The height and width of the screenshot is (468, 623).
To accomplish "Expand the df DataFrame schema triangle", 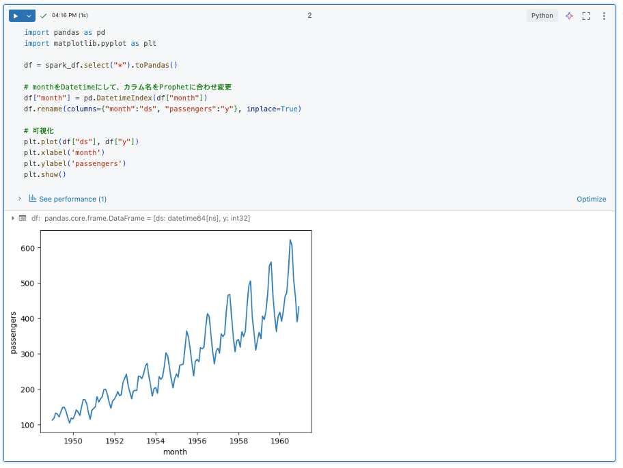I will click(x=13, y=218).
